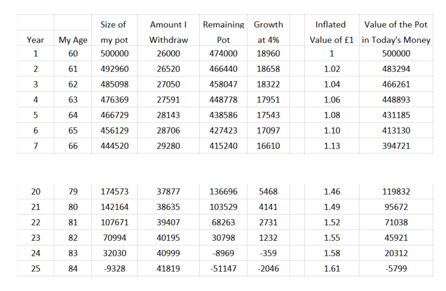Click the negative growth value -2046
This screenshot has width=446, height=291.
(268, 268)
